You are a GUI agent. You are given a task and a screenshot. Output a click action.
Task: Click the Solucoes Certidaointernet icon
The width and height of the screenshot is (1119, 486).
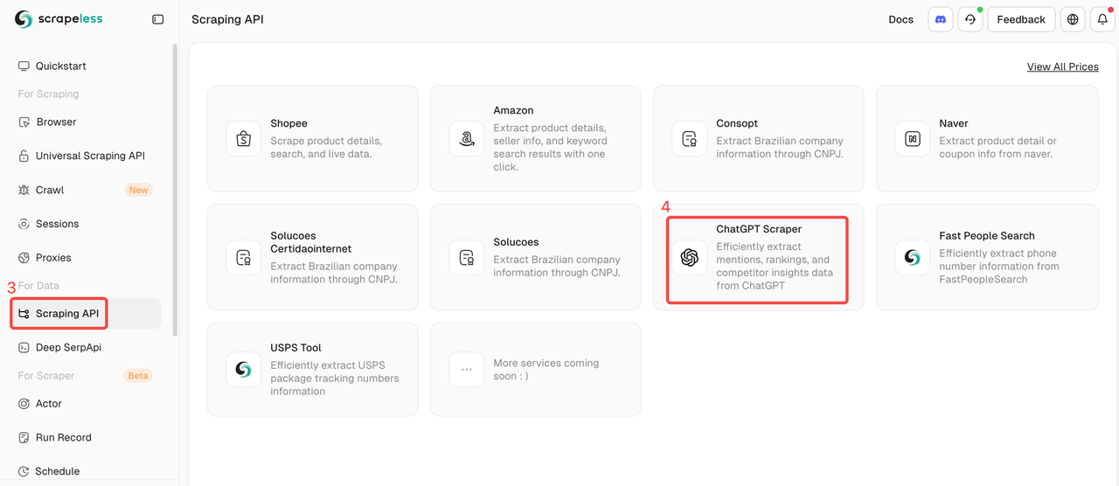244,258
